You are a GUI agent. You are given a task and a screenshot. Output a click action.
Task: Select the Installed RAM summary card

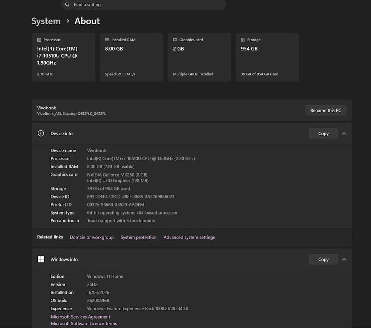click(132, 57)
